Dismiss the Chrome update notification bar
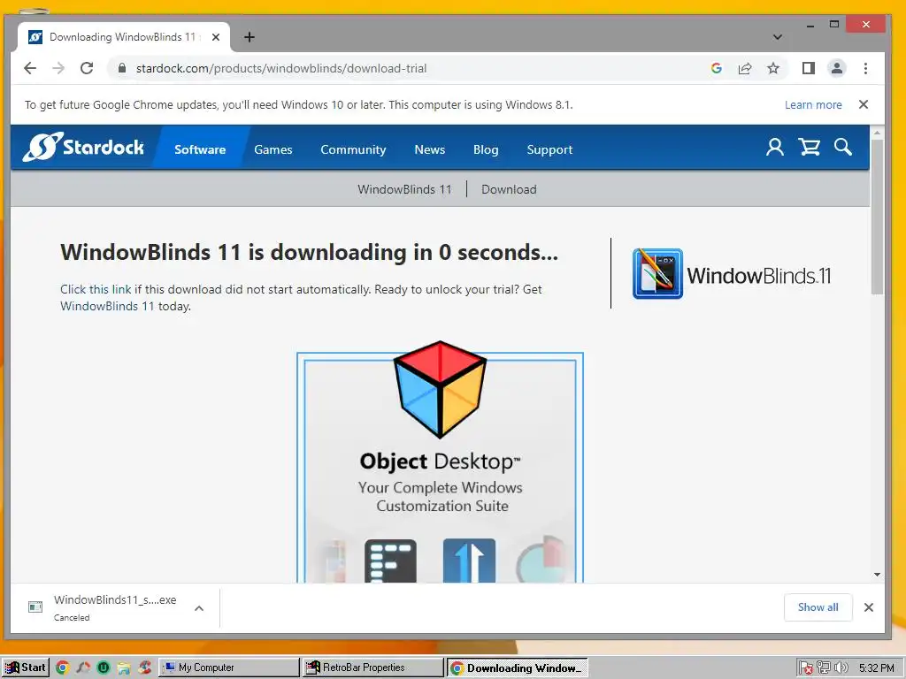Image resolution: width=906 pixels, height=679 pixels. [x=864, y=104]
